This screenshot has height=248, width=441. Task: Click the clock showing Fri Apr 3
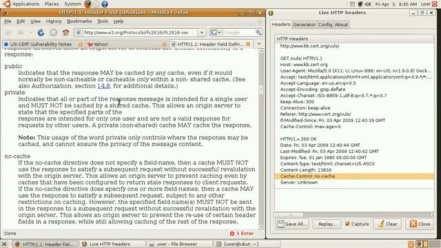pyautogui.click(x=396, y=4)
